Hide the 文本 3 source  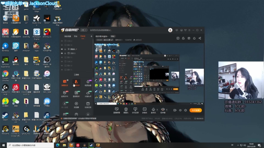click(x=62, y=53)
